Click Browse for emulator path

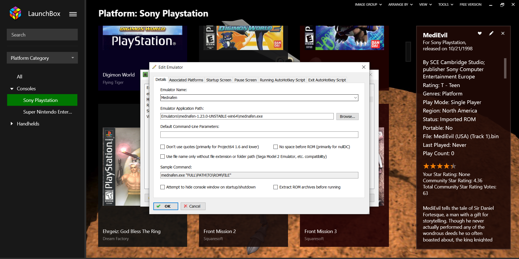[348, 117]
